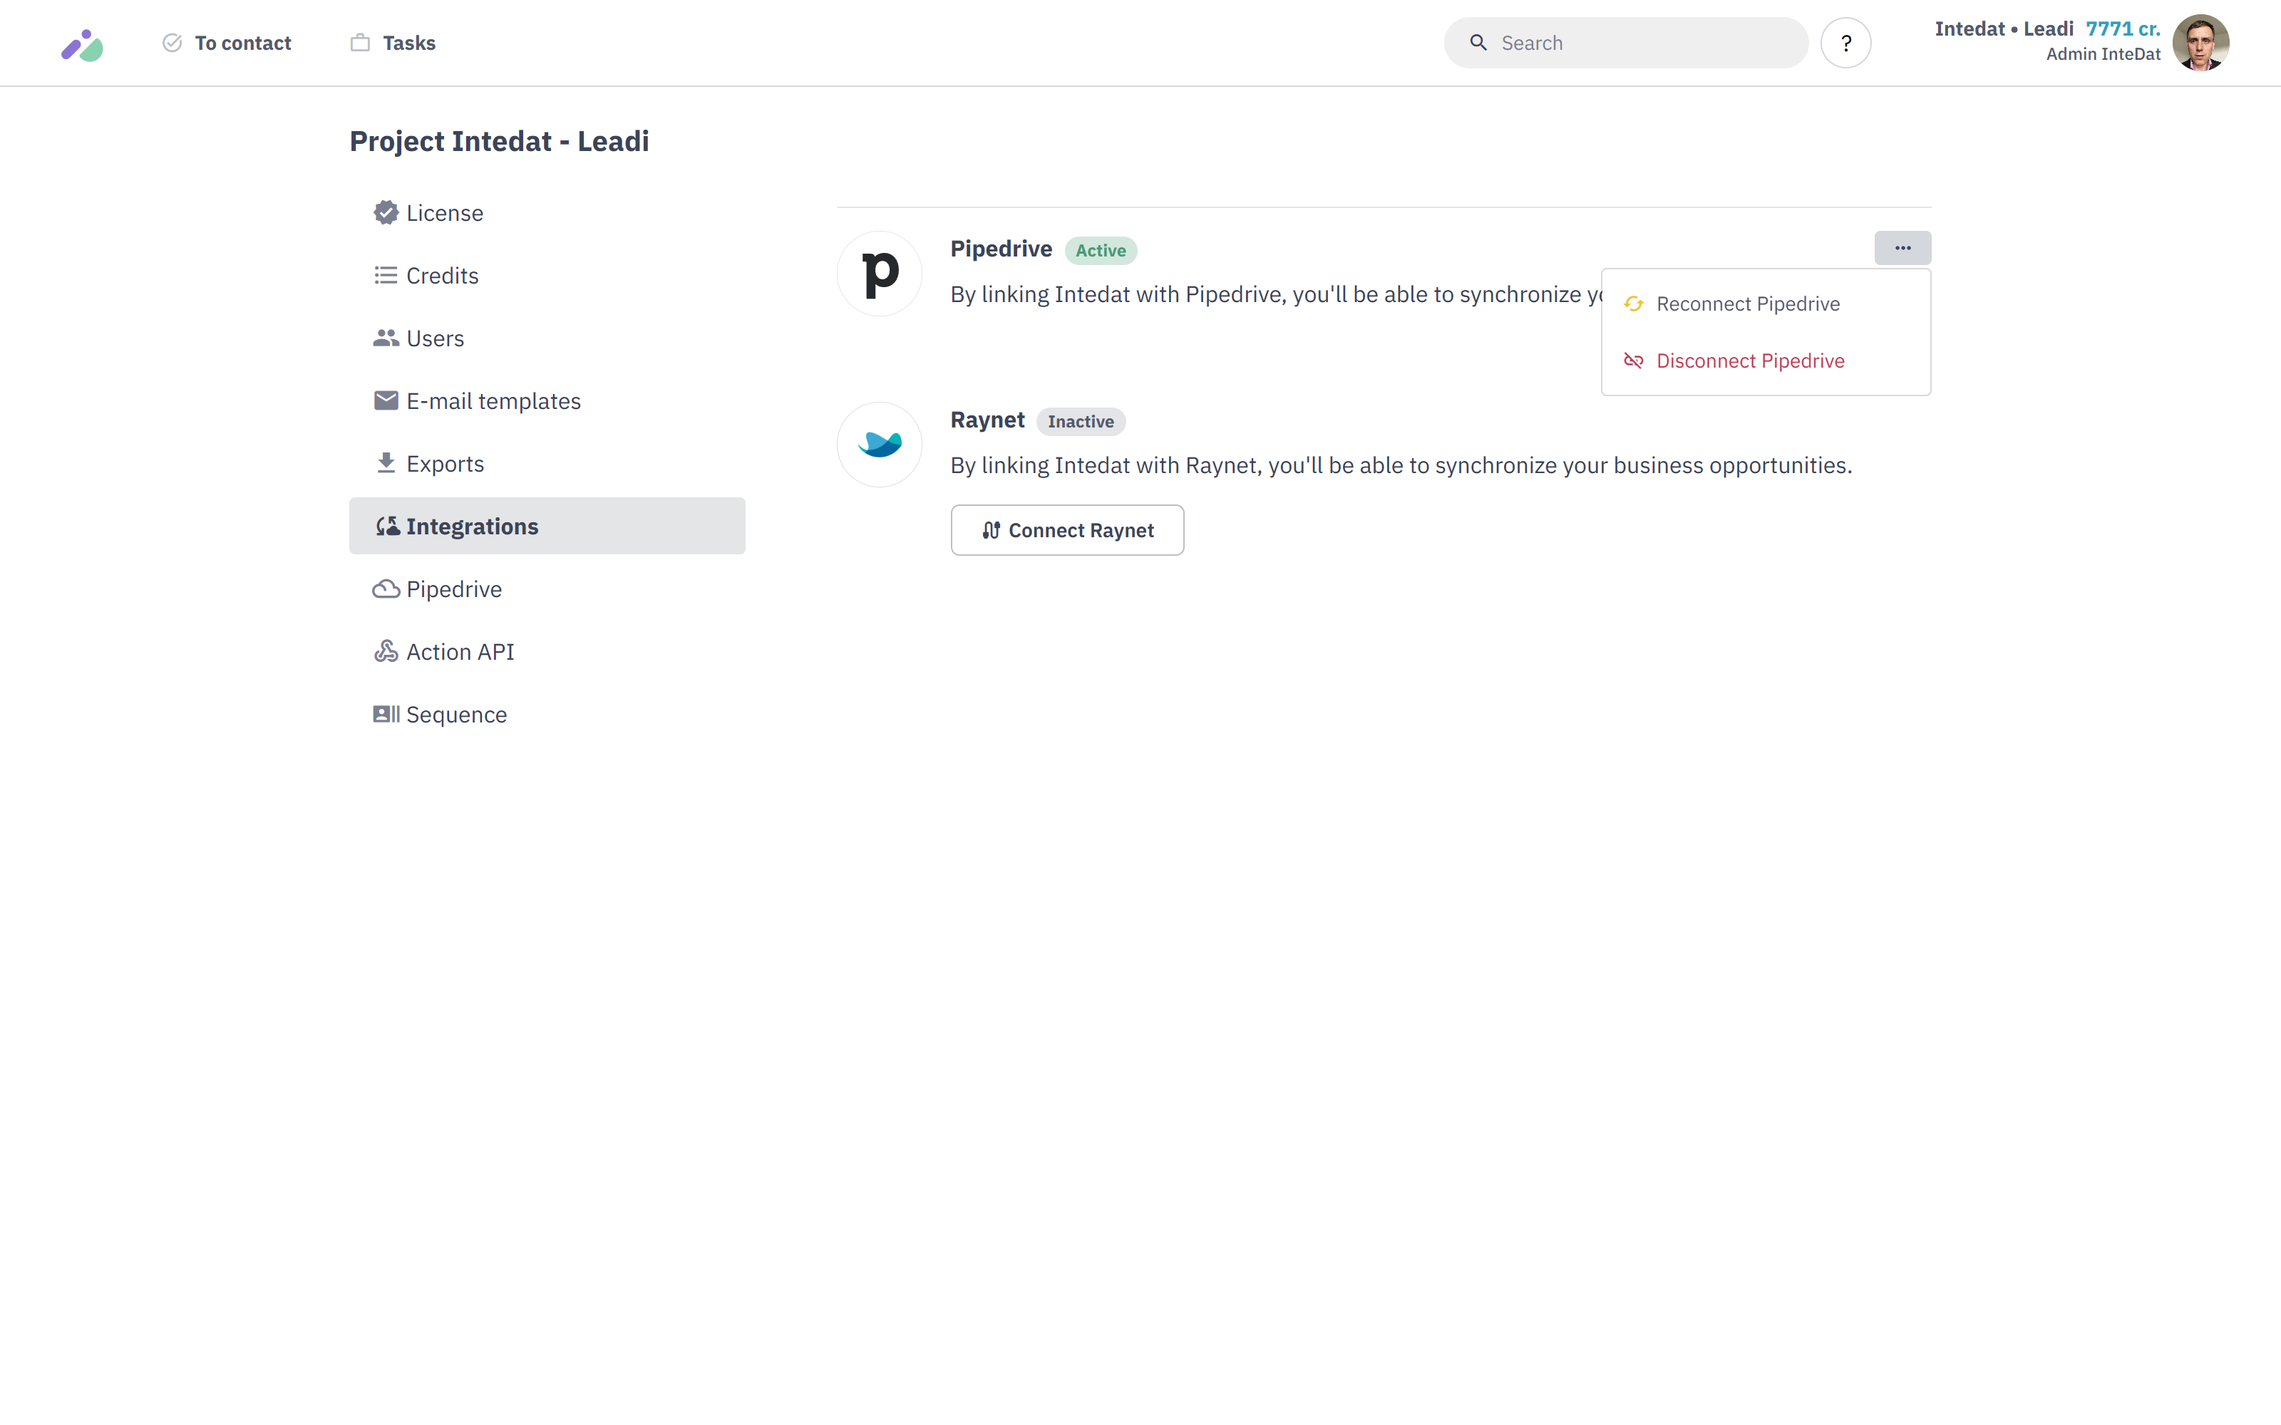Click the Sequence sidebar icon

(386, 713)
